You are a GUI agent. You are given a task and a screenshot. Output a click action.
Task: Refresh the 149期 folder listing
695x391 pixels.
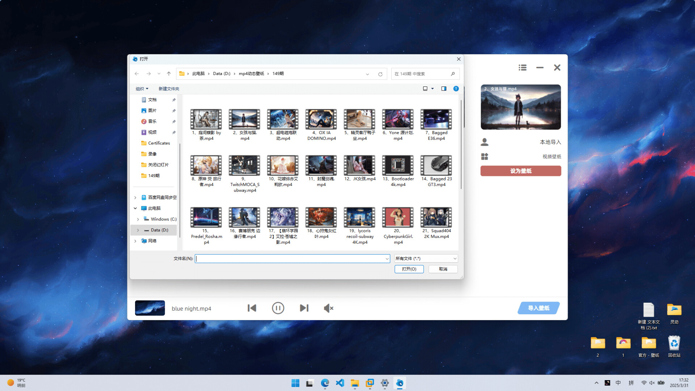[x=380, y=74]
